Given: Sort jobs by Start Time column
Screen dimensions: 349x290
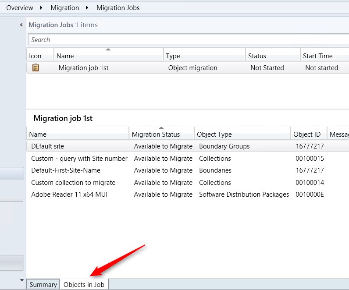Looking at the screenshot, I should click(325, 56).
